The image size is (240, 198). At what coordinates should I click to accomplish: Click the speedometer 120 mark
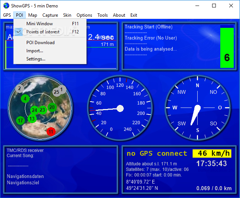120,85
